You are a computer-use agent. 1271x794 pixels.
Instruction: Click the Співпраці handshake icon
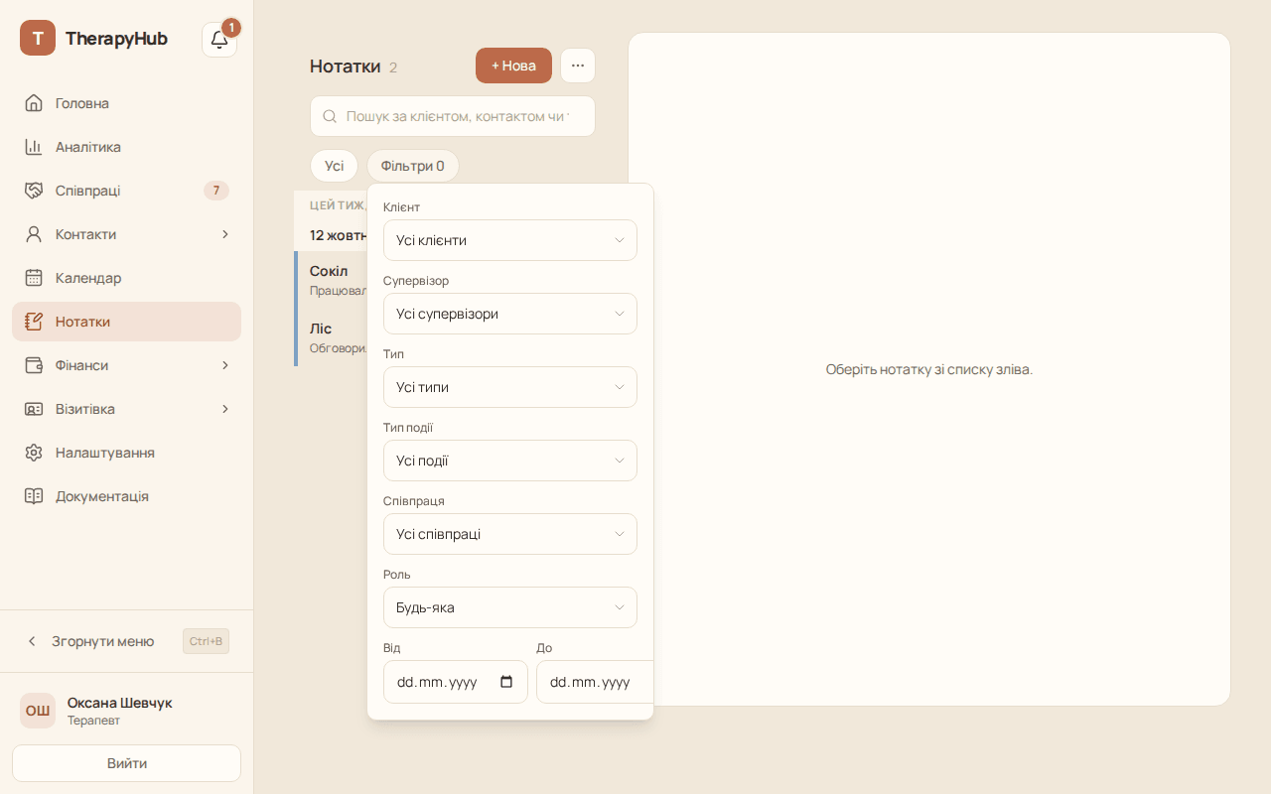pos(34,191)
